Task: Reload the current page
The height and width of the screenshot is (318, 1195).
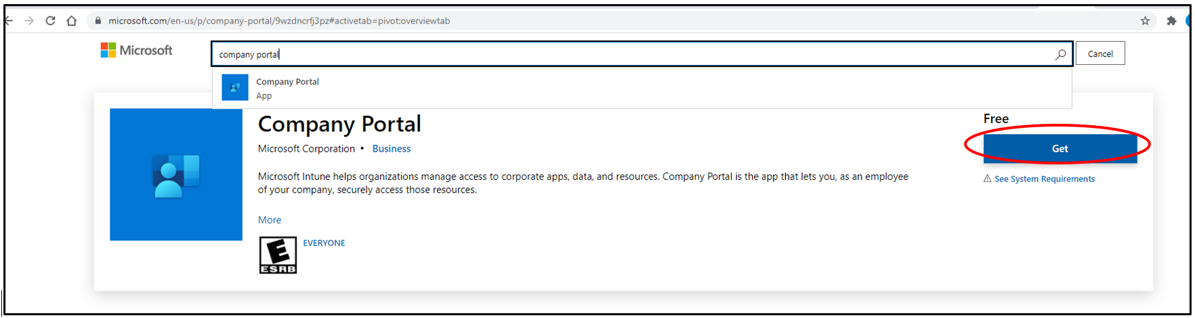Action: pos(50,21)
